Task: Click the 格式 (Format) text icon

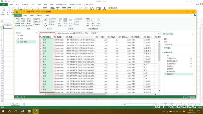Action: click(45, 21)
